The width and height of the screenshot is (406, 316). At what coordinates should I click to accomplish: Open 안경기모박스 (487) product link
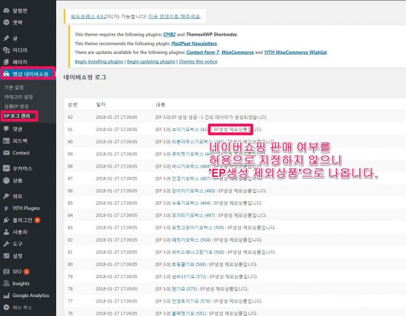point(191,178)
